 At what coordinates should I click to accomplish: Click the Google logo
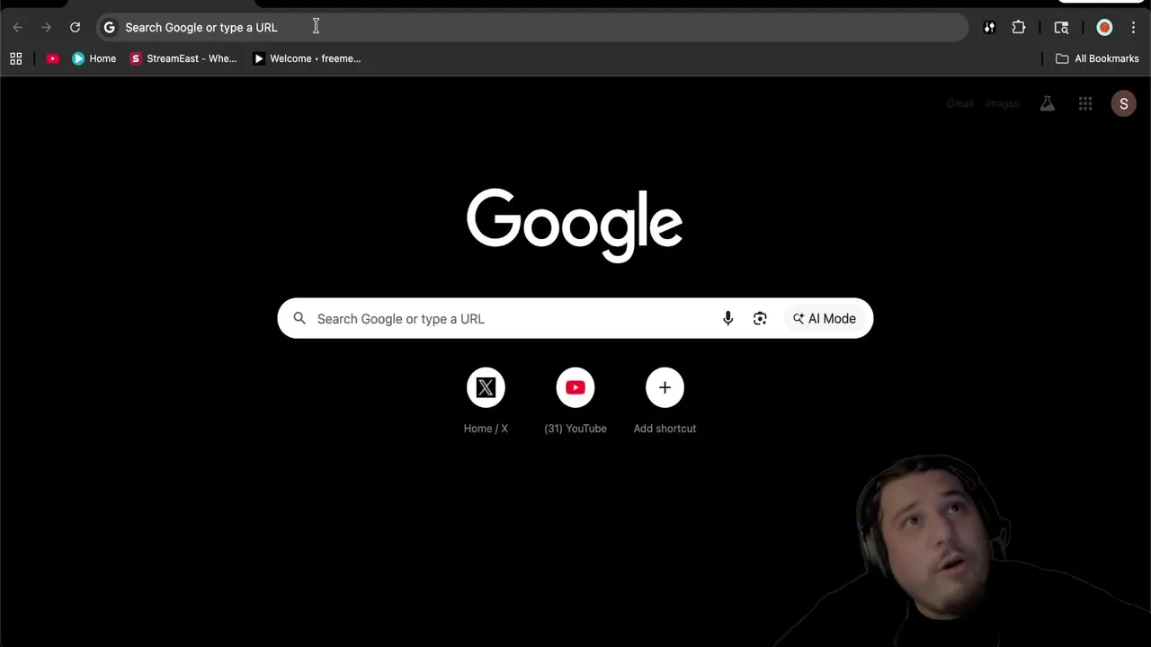point(575,225)
